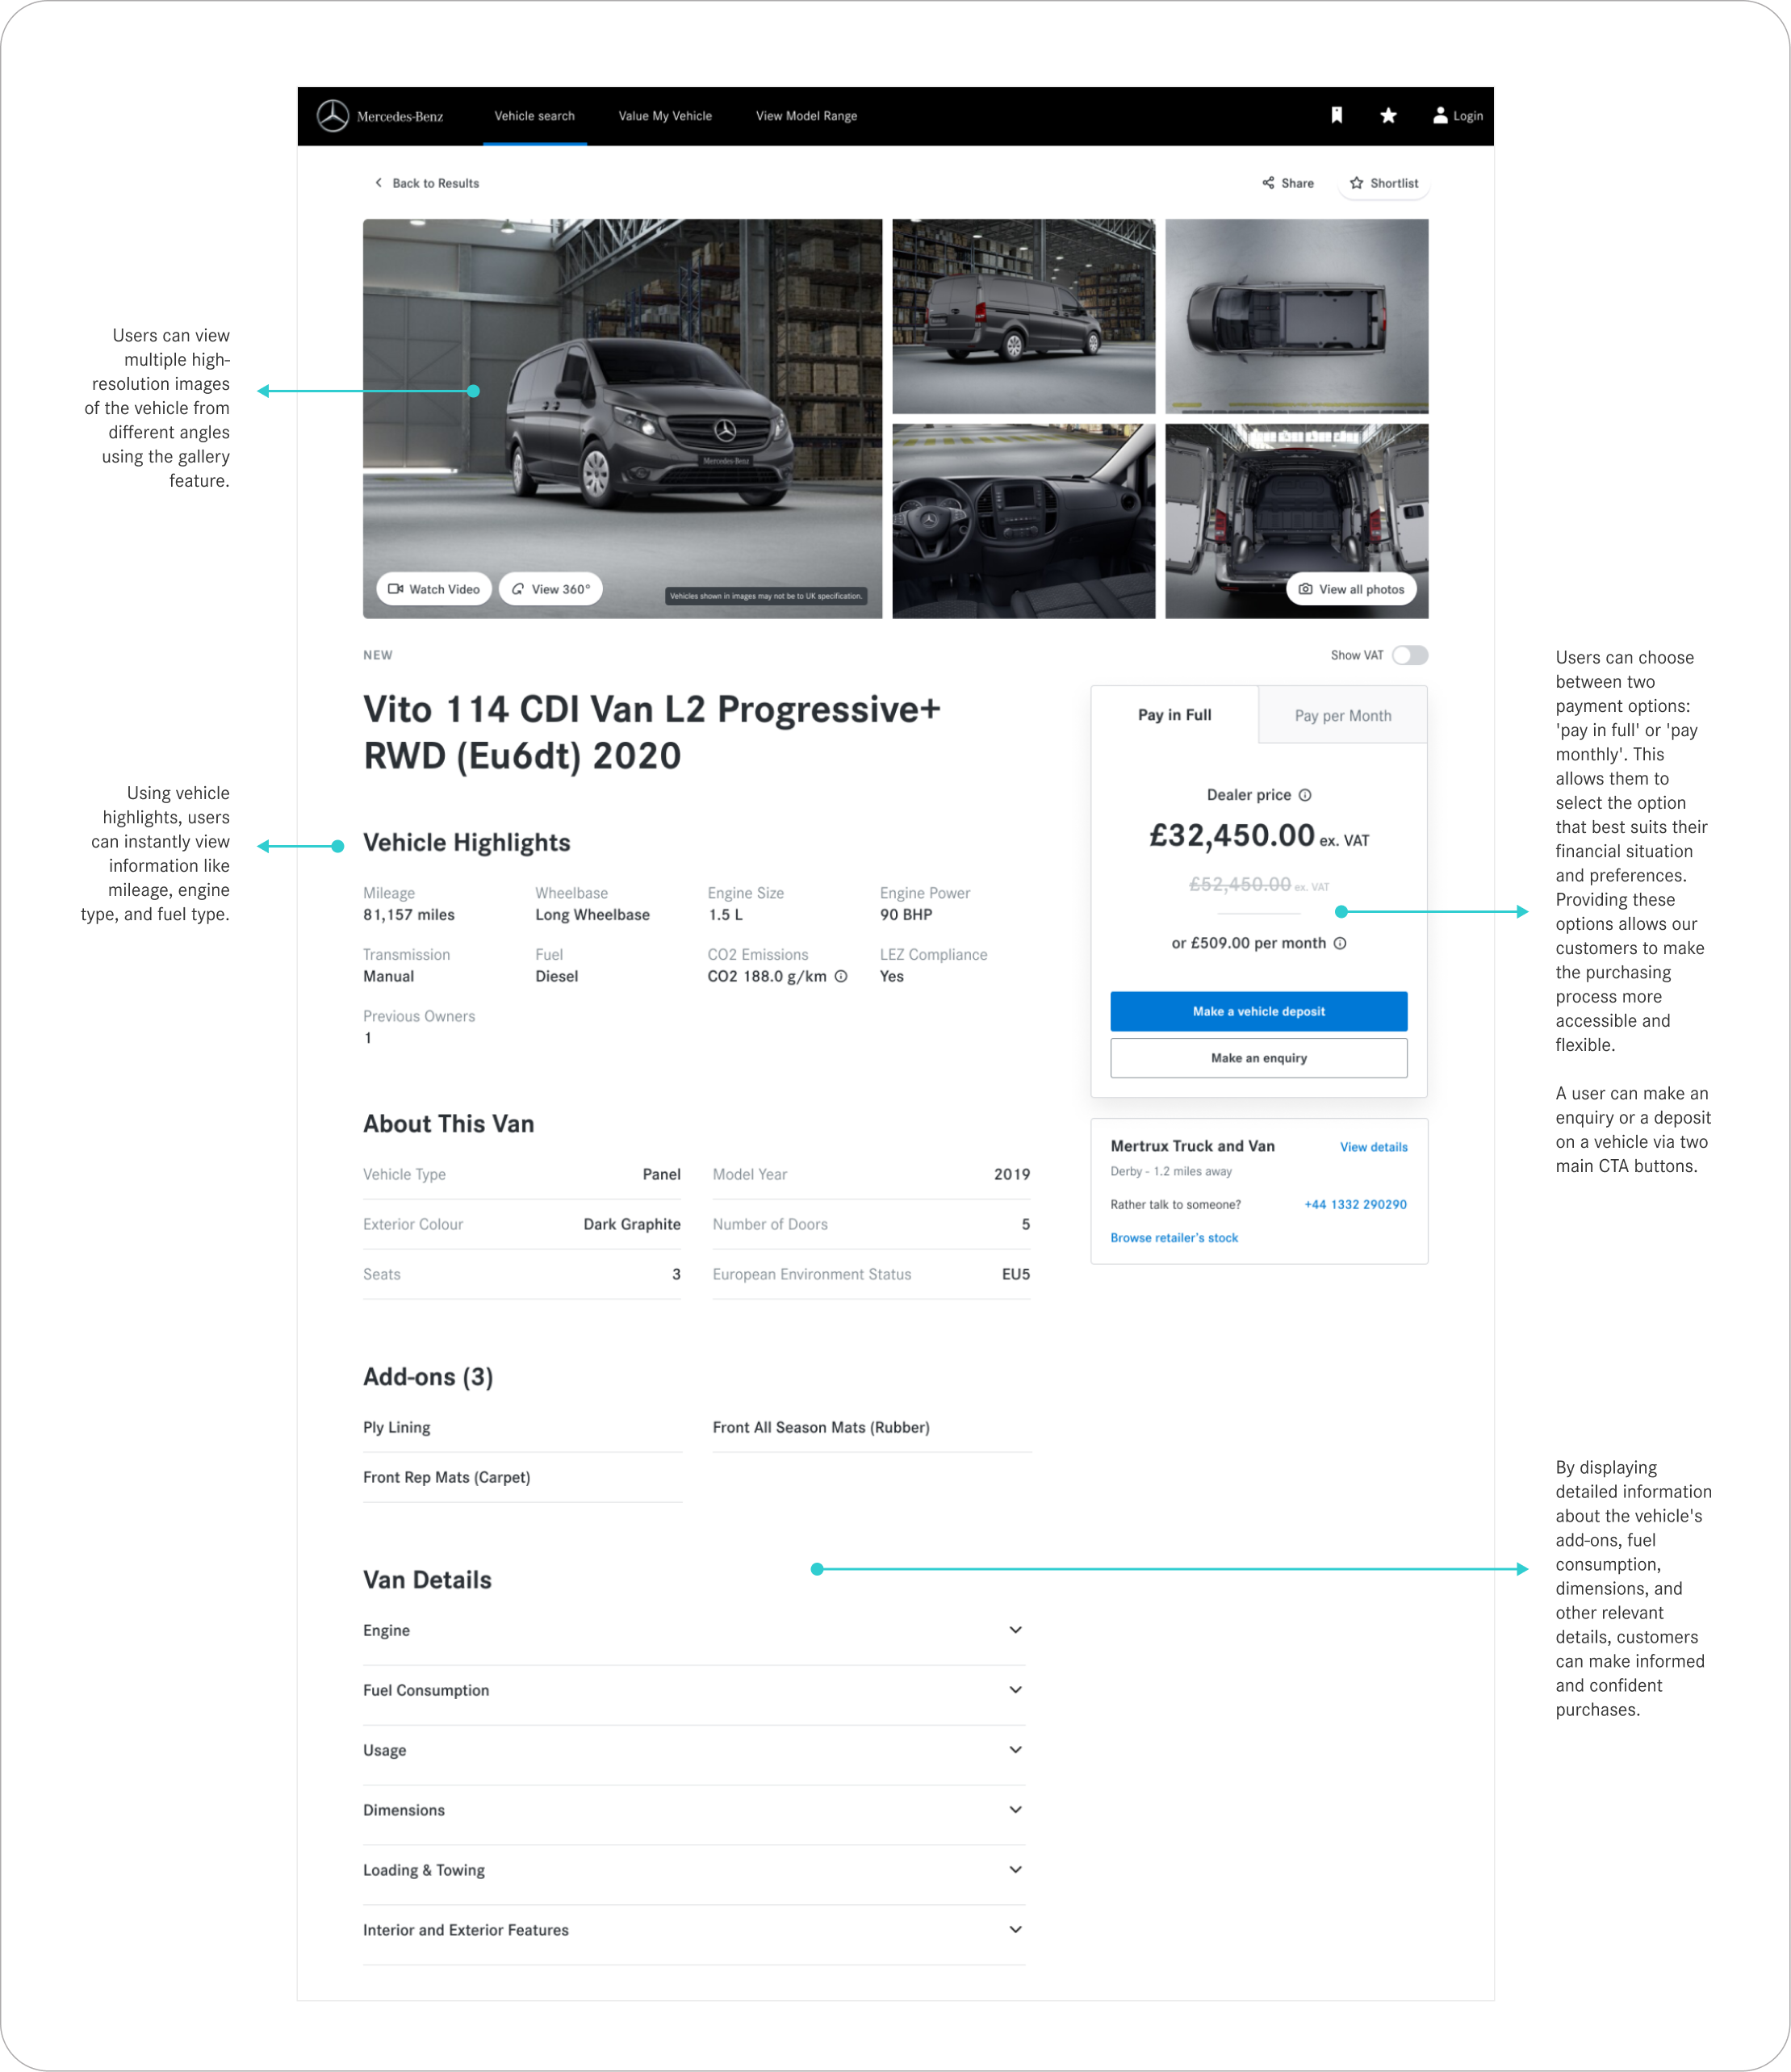Click the per month info icon
1791x2072 pixels.
click(x=1340, y=943)
